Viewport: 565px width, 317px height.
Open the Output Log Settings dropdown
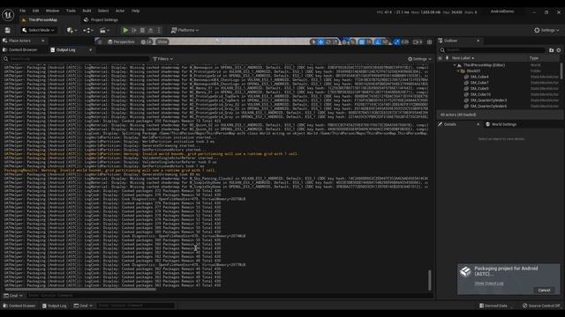[419, 59]
